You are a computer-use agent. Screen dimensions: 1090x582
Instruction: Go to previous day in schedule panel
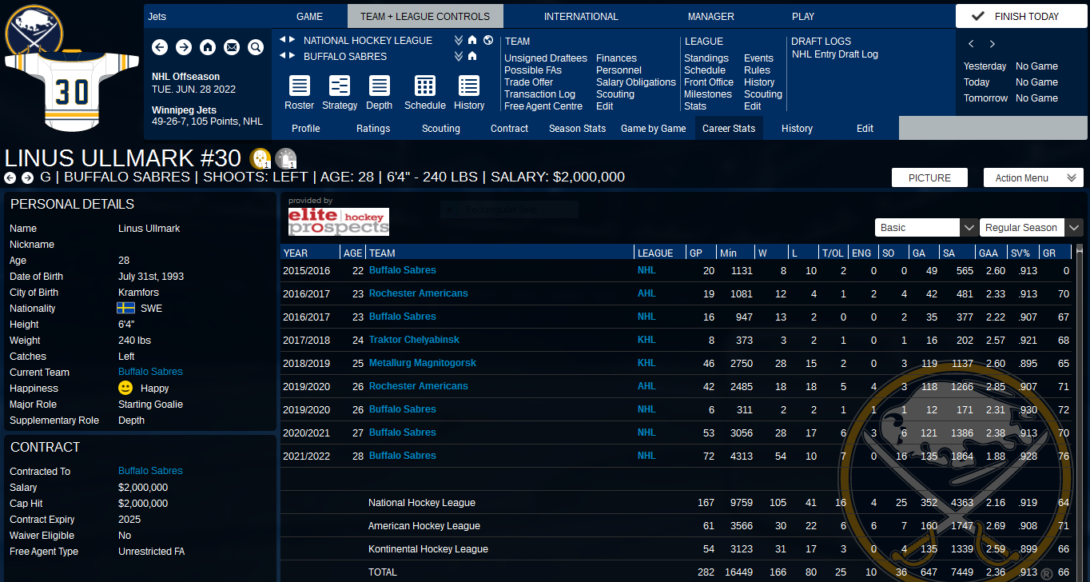971,44
